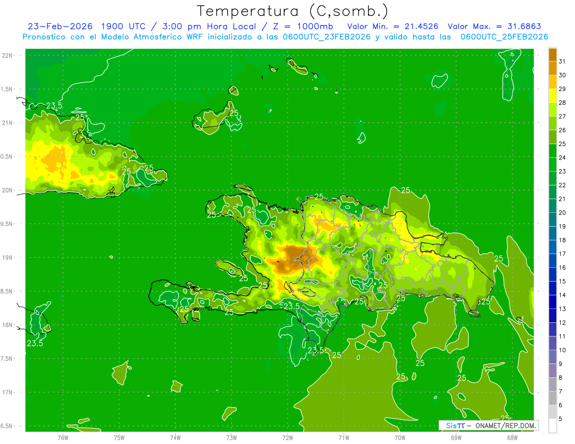
Task: Click the legend value "16"
Action: coord(562,267)
